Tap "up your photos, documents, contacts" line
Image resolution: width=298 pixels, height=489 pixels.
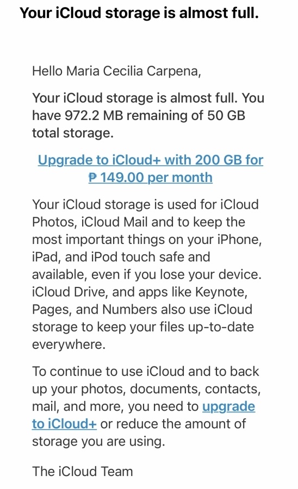[x=146, y=389]
